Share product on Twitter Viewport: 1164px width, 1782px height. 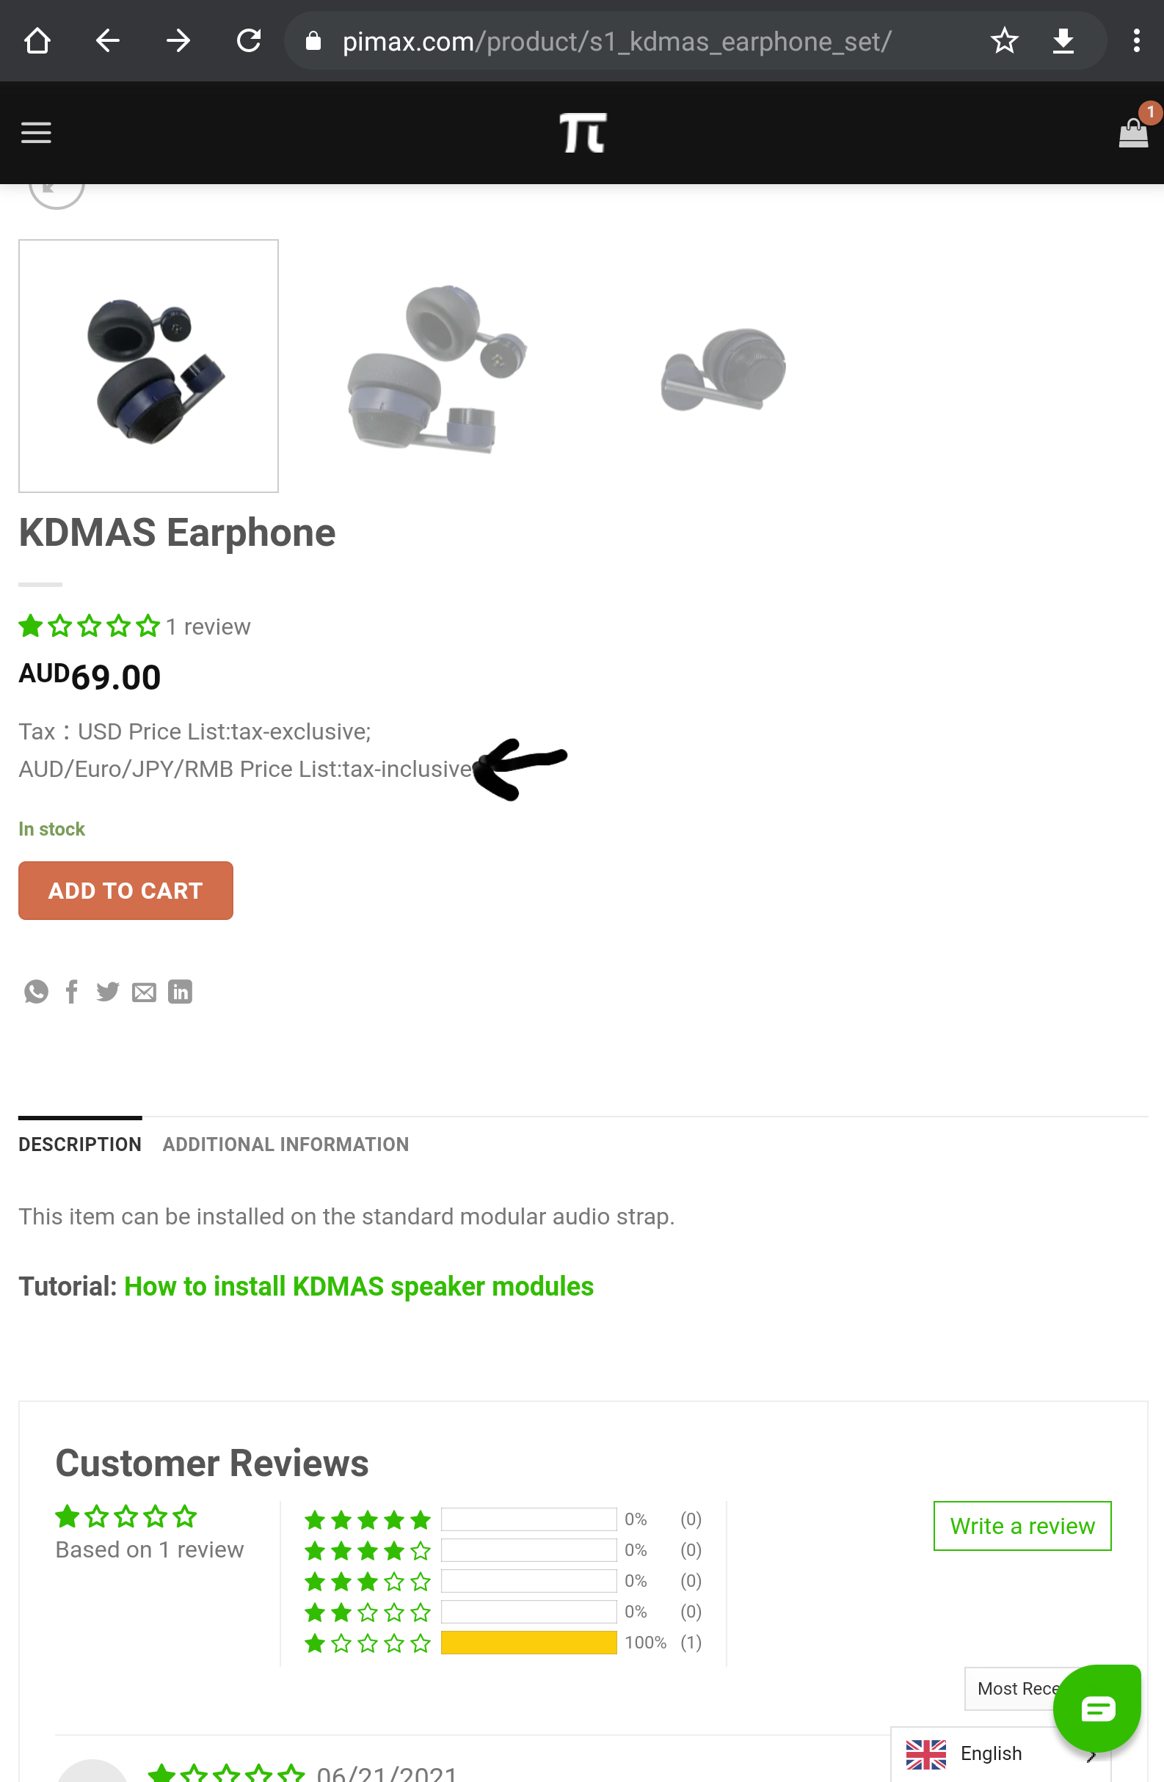[108, 992]
